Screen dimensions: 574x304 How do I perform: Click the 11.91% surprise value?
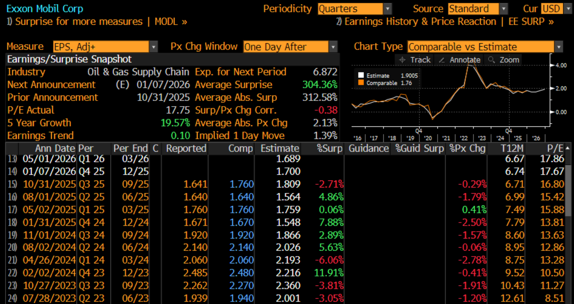pos(328,273)
